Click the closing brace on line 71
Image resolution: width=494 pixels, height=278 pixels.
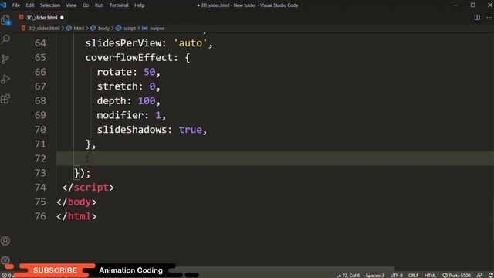[89, 144]
